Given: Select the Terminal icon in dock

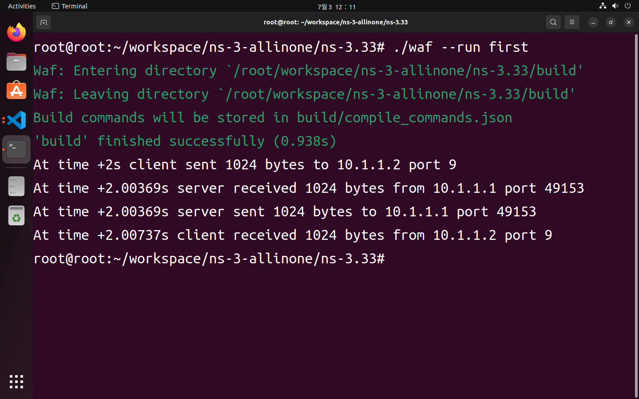Looking at the screenshot, I should 16,149.
